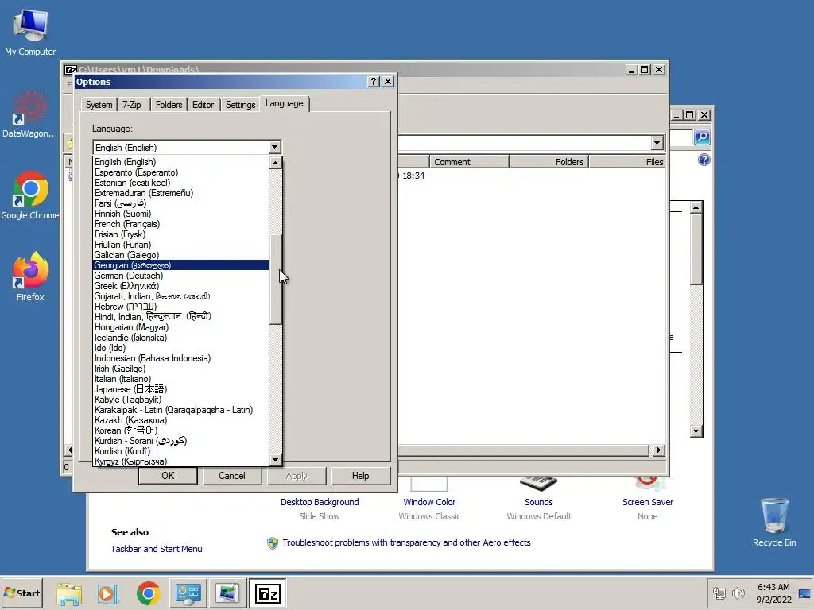Open Desktop Background settings link
Screen dimensions: 814x610
click(x=320, y=502)
